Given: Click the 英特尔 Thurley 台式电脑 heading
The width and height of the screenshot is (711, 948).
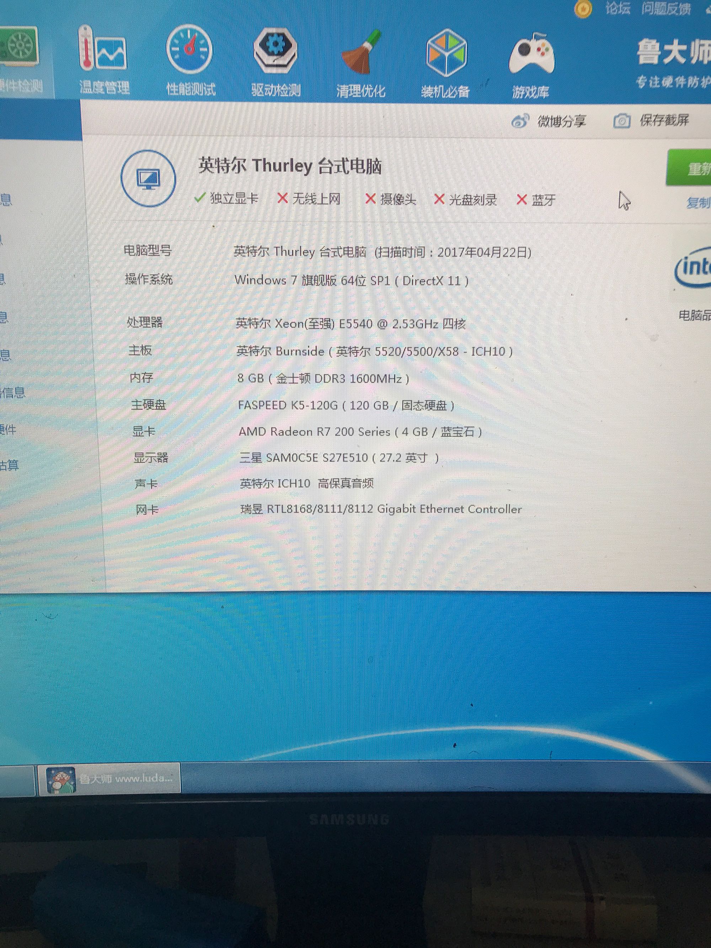Looking at the screenshot, I should tap(290, 166).
